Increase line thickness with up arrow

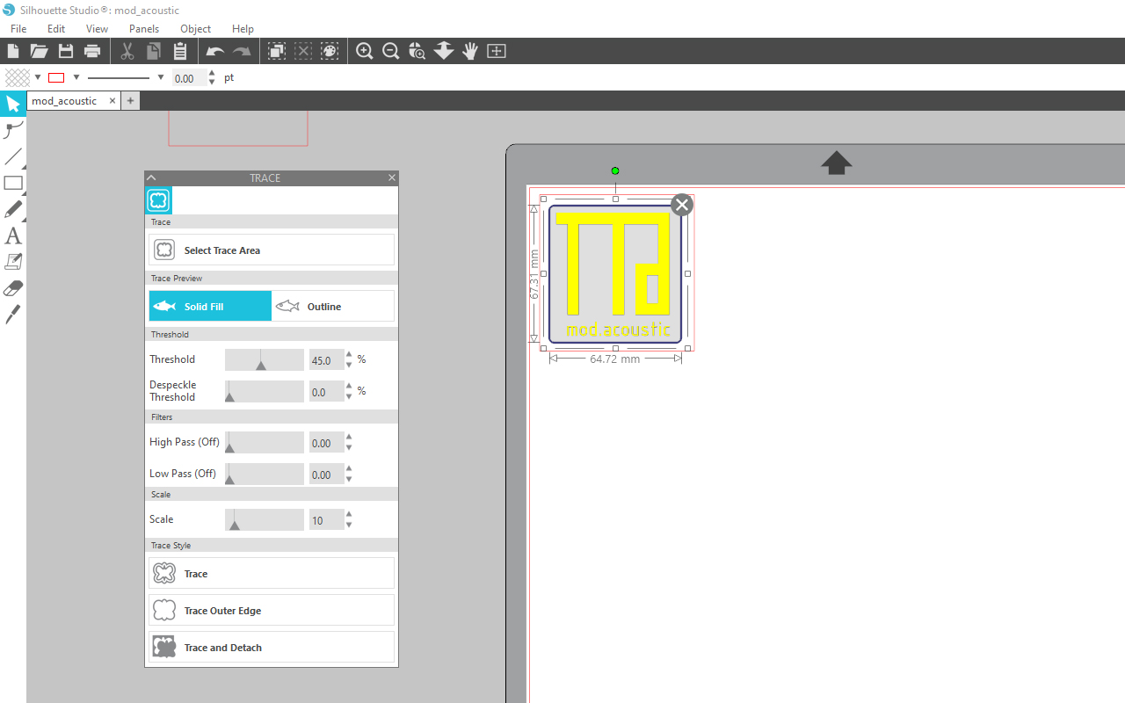point(212,73)
